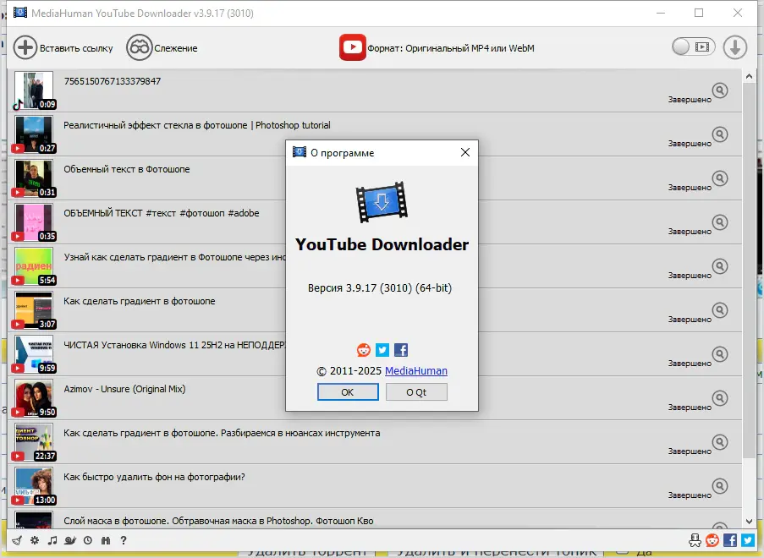Open Слежение binoculars tracking panel

[140, 47]
